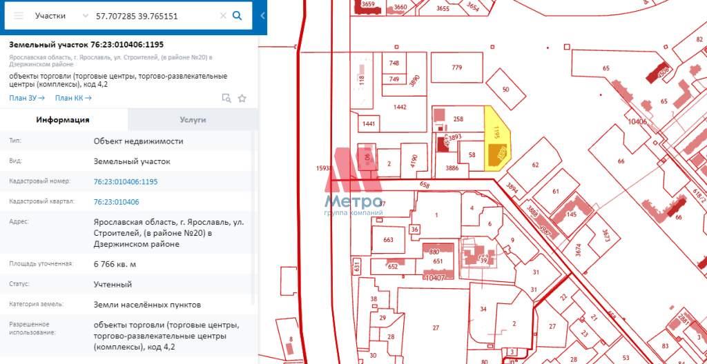Clear the search field with X icon
The height and width of the screenshot is (364, 707).
[x=223, y=15]
